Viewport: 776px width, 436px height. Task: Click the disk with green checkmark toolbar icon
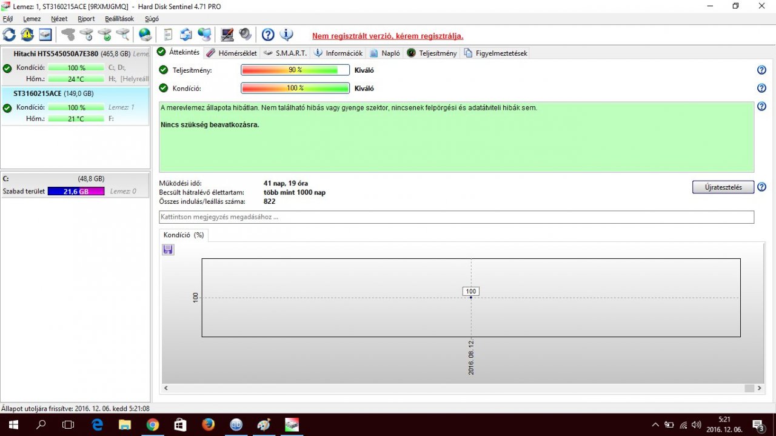pos(105,35)
